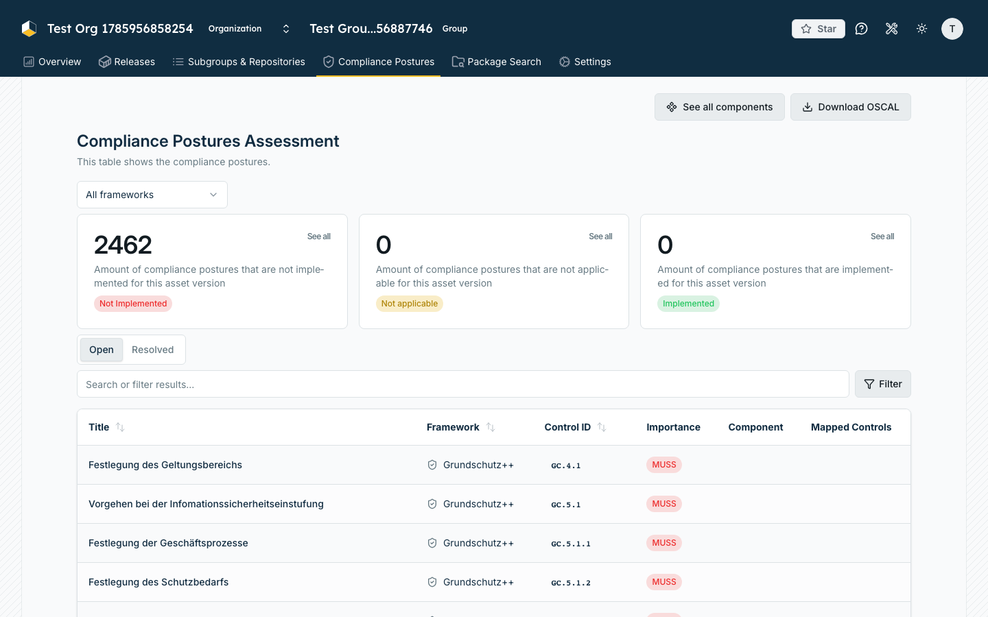Open the Filter options
The image size is (988, 617).
coord(883,384)
